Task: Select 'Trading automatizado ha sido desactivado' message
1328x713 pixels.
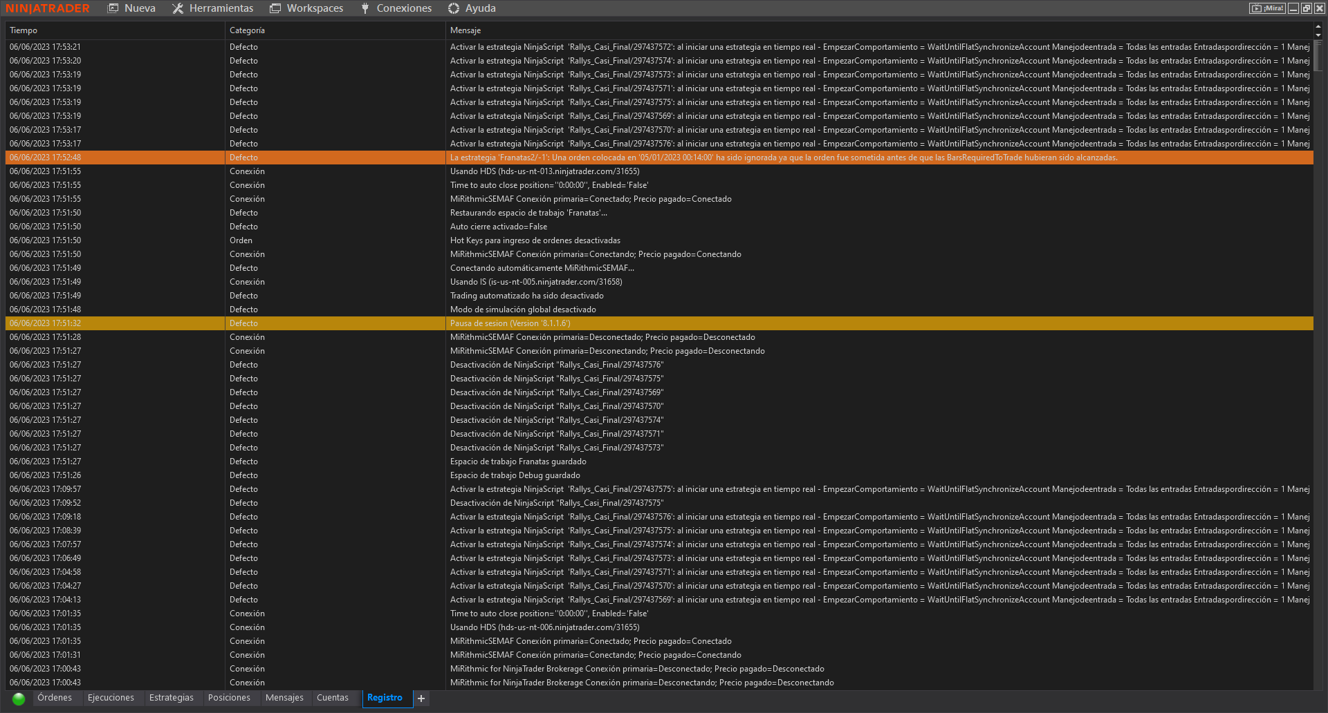Action: click(527, 296)
